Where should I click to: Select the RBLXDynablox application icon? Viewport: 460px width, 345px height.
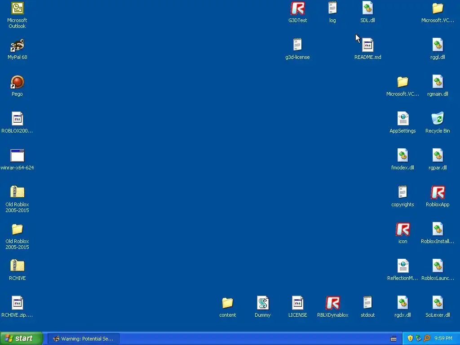tap(333, 303)
